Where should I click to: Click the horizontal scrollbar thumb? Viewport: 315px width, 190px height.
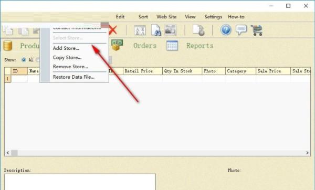(14, 153)
